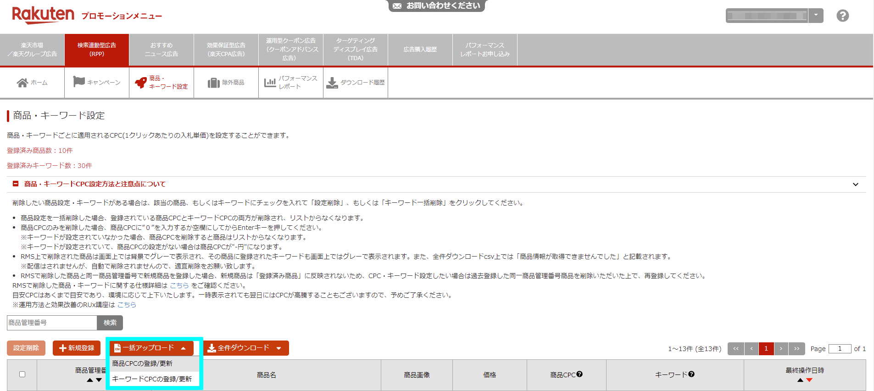Sort 商品管理番号 descending arrow

pyautogui.click(x=99, y=380)
